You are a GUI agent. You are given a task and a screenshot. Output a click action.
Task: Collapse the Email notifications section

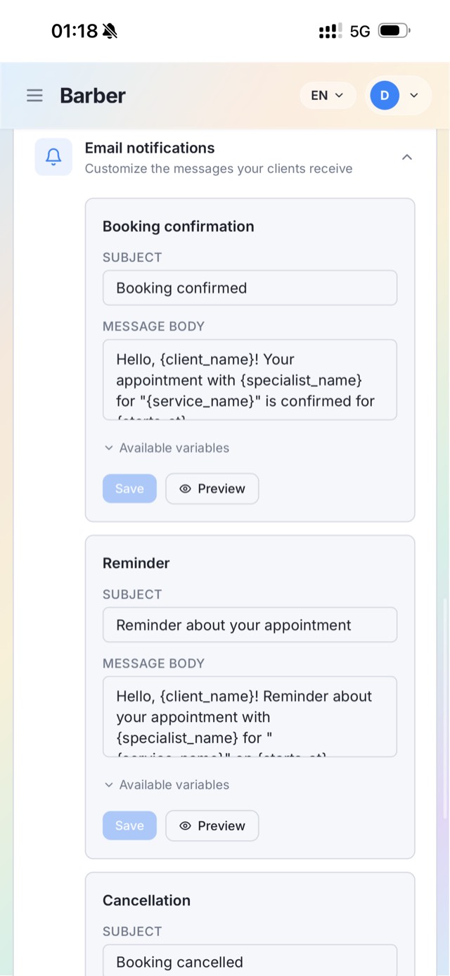pos(406,157)
